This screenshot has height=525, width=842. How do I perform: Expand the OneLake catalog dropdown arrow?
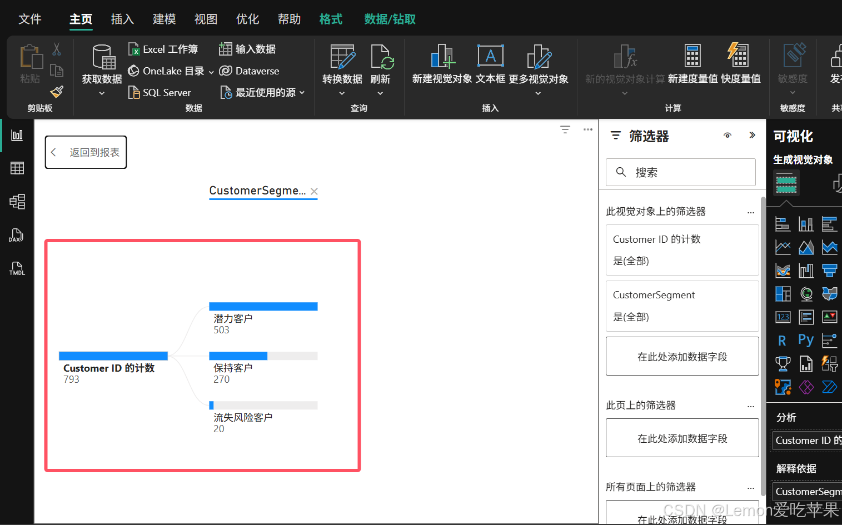click(211, 72)
